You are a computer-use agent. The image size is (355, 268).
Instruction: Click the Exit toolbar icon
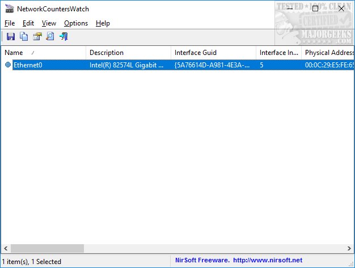pyautogui.click(x=64, y=36)
